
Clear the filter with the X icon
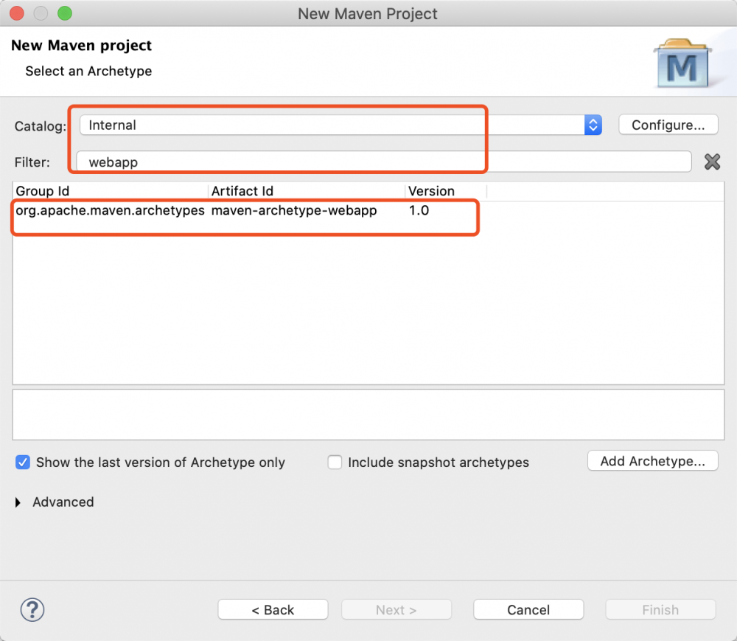712,162
